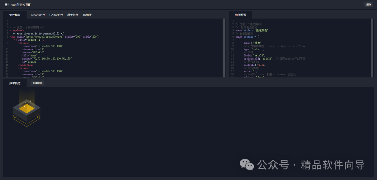Click line number 12 in config editor
377x180 pixels.
(x=233, y=55)
